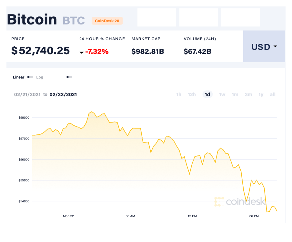Click the red downward triangle beside -7.32%
Viewport: 292px width, 242px height.
click(82, 52)
